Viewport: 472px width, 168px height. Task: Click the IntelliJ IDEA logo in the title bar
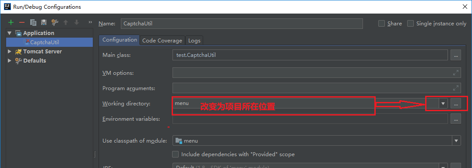click(8, 7)
